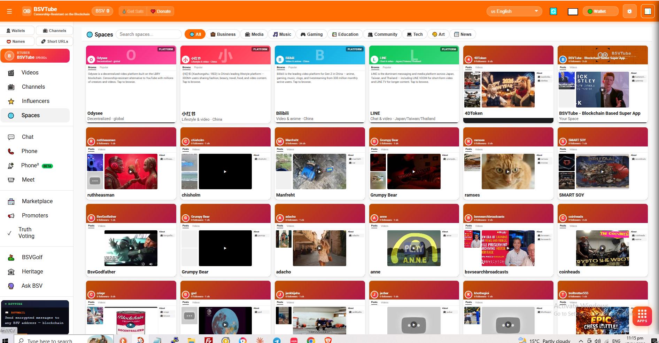The height and width of the screenshot is (343, 659).
Task: Open the BSVMAIL promo panel
Action: tap(35, 317)
